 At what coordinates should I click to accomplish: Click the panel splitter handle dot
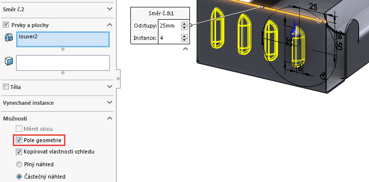pos(118,79)
